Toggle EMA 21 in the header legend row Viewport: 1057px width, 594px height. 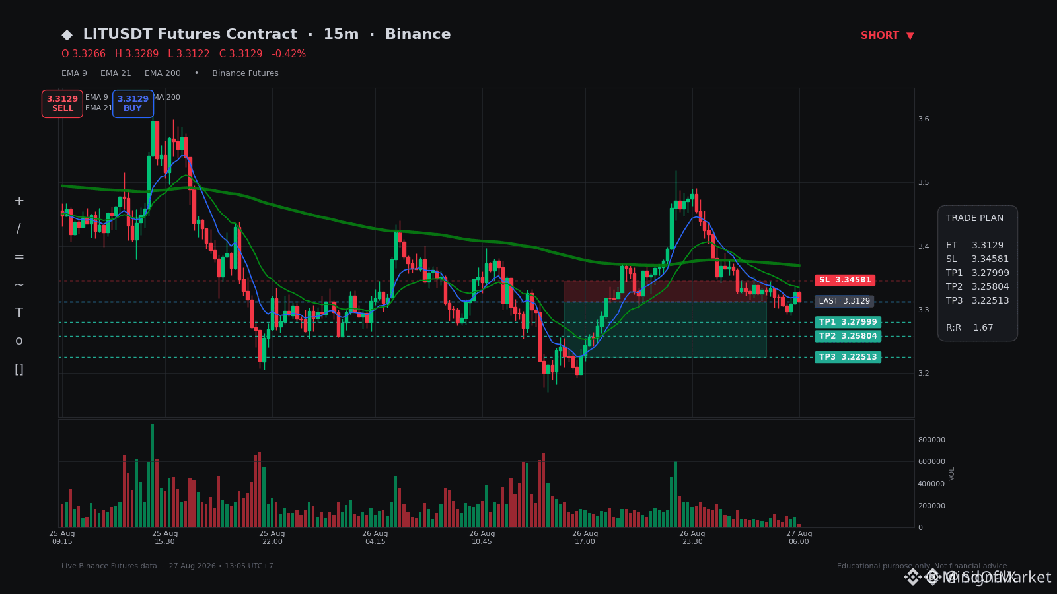tap(116, 73)
